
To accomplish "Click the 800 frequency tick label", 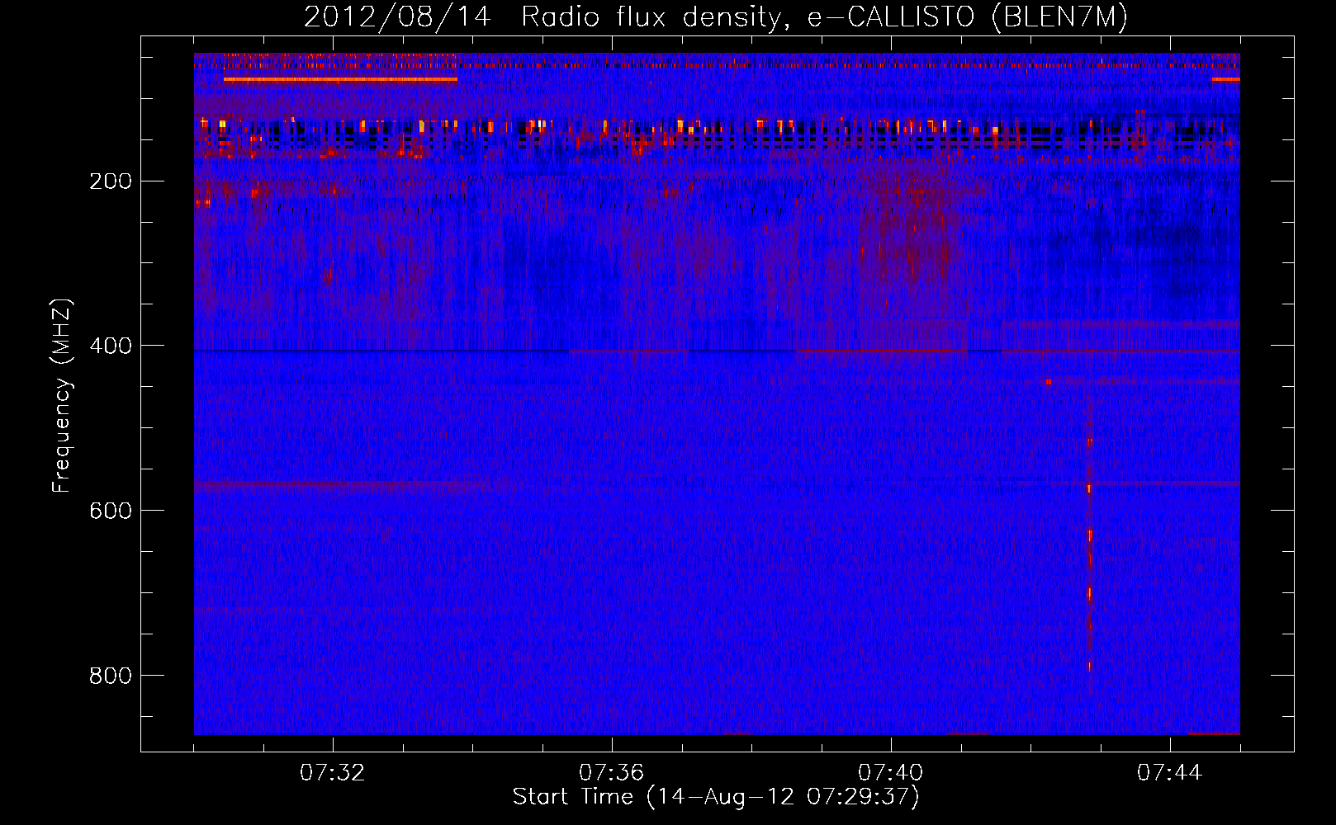I will pos(111,676).
